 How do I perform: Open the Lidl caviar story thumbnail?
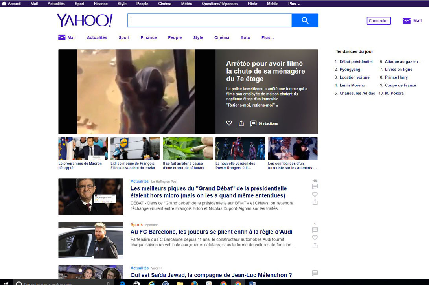coord(135,149)
